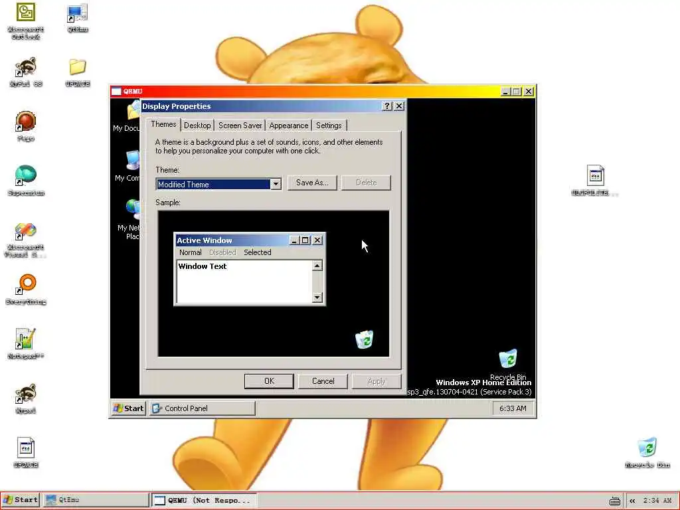Image resolution: width=680 pixels, height=510 pixels.
Task: Open the Screen Saver tab
Action: tap(240, 126)
